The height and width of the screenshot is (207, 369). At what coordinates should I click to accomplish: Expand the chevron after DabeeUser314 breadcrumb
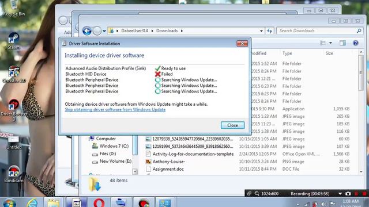click(x=152, y=30)
